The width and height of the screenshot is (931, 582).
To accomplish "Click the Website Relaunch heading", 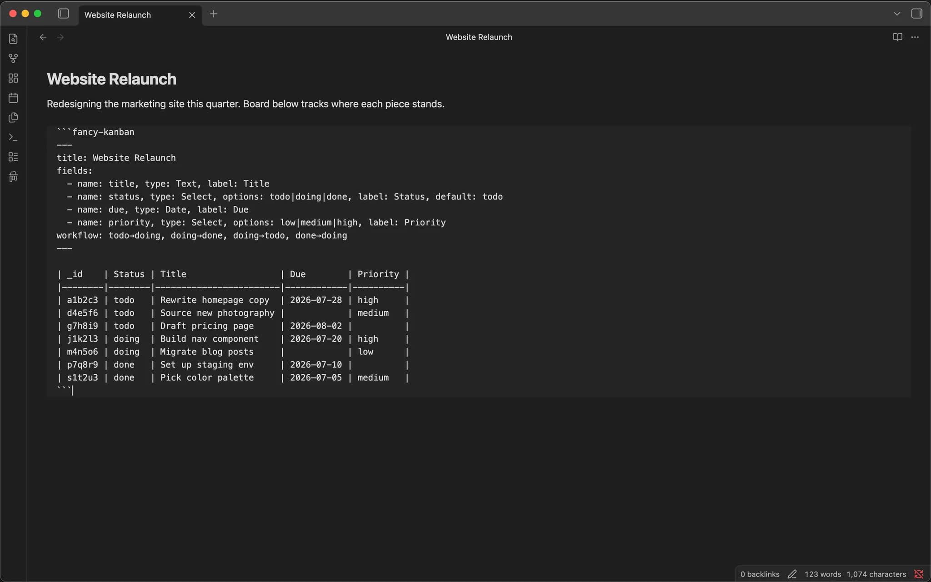I will [x=111, y=79].
